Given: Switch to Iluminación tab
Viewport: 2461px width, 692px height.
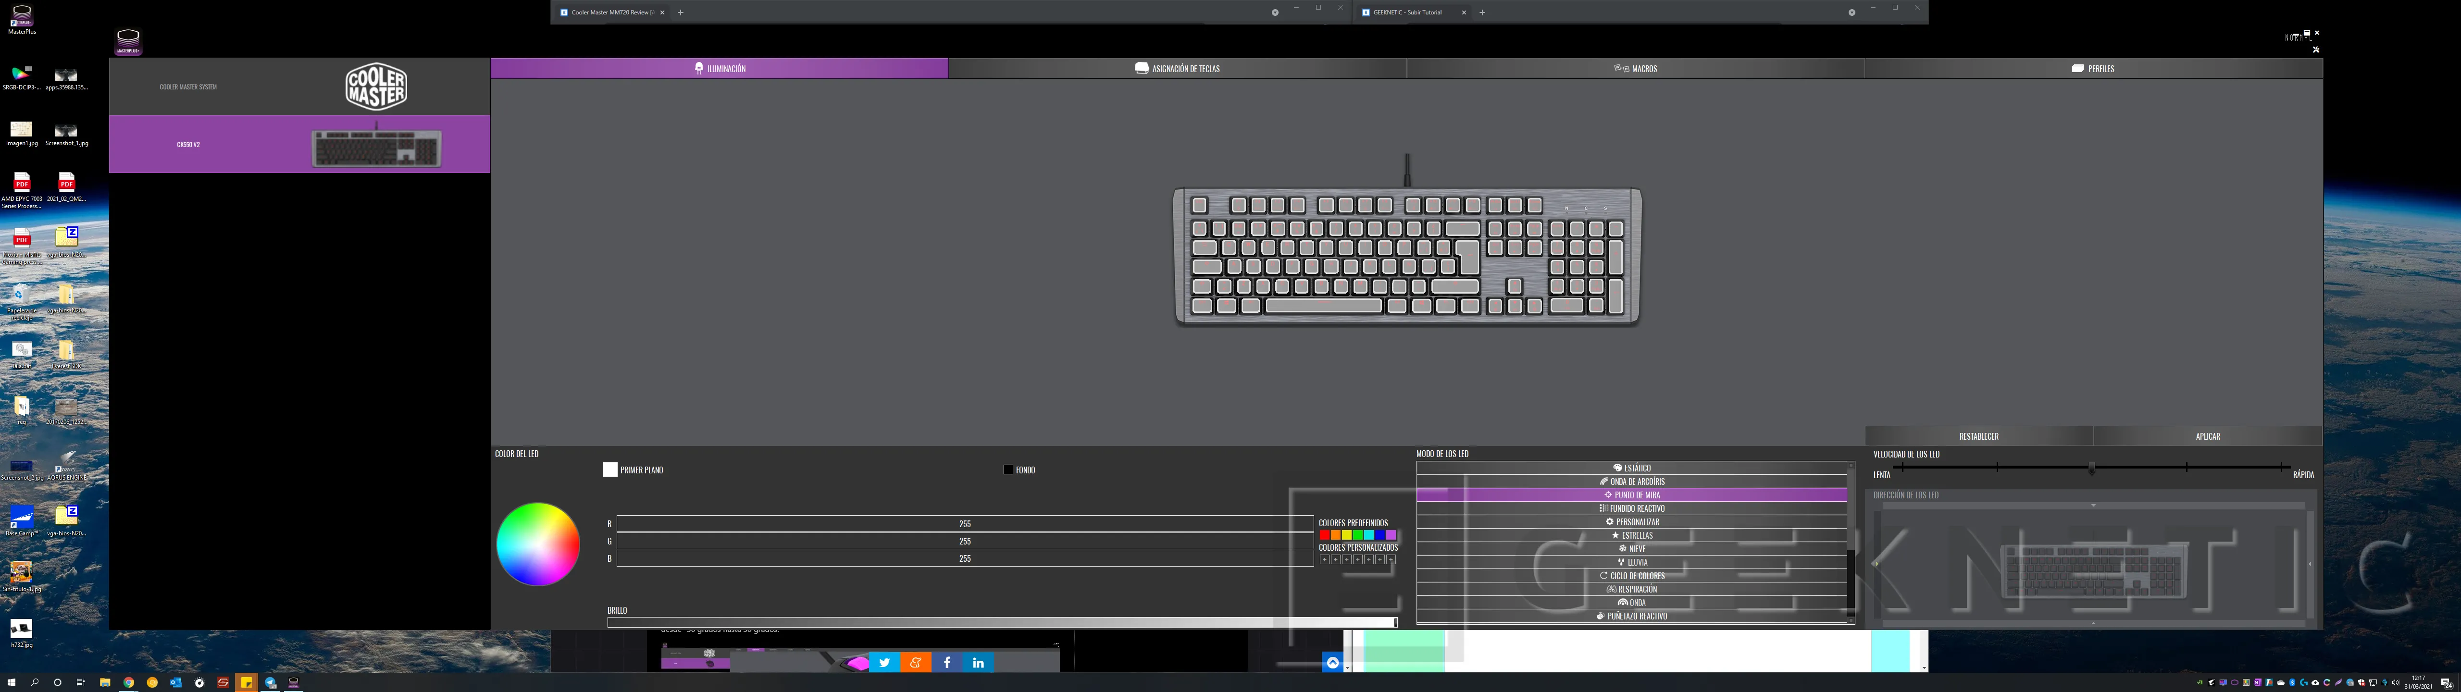Looking at the screenshot, I should point(720,69).
